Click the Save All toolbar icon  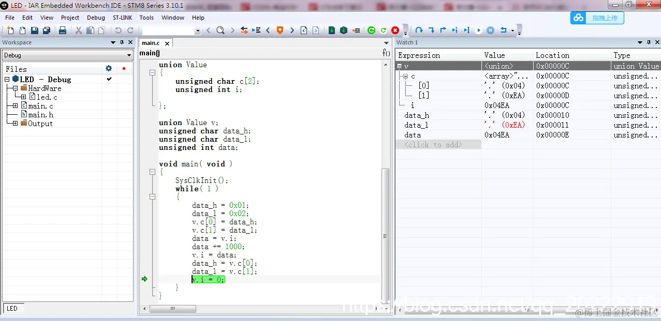click(x=47, y=30)
